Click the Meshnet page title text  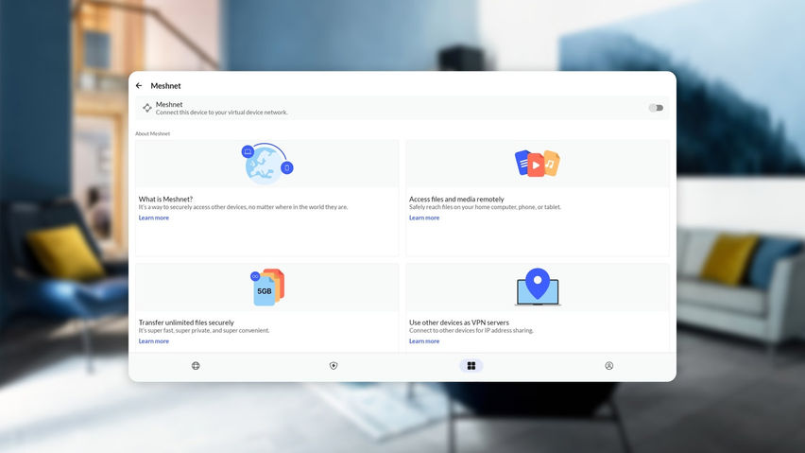click(x=165, y=86)
